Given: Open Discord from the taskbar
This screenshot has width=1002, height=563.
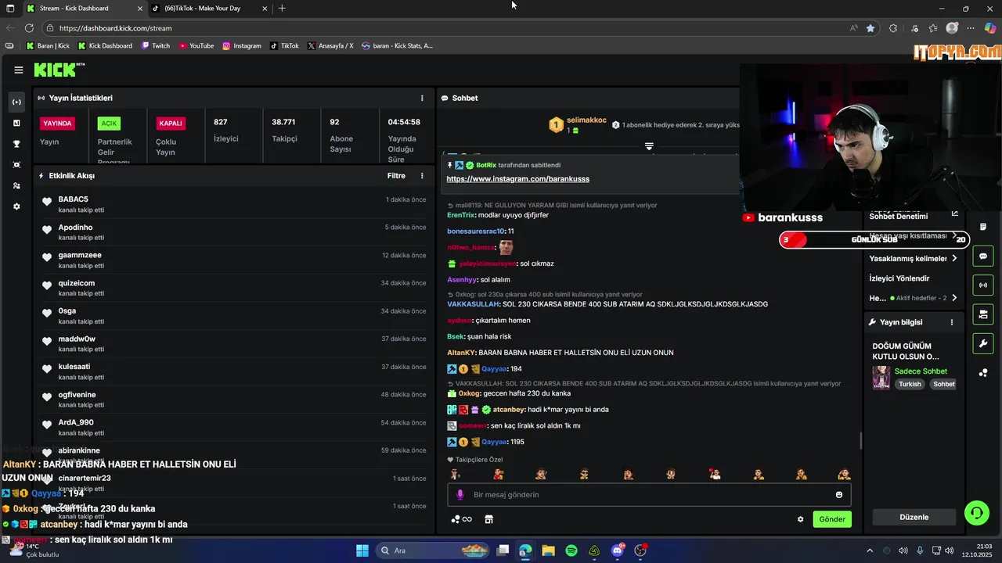Looking at the screenshot, I should pos(618,550).
